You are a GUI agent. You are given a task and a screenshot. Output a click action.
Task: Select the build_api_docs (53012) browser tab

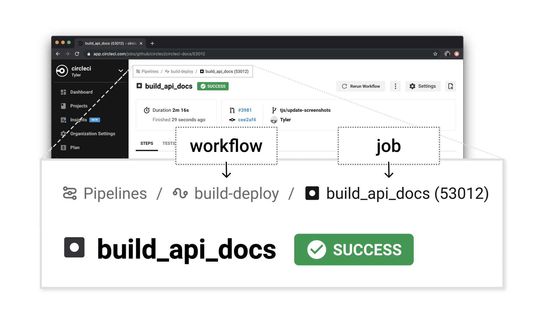coord(110,43)
